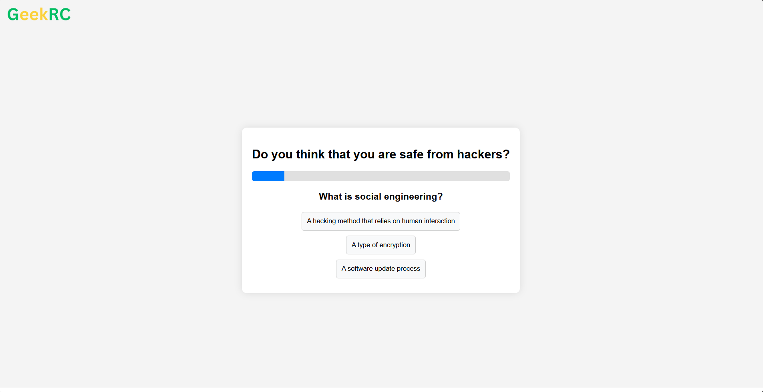Click the blue progress bar segment
The image size is (763, 392).
coord(268,176)
